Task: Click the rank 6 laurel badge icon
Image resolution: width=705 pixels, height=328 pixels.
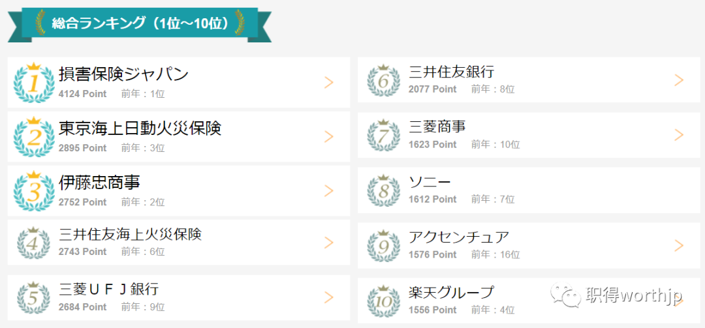Action: pyautogui.click(x=384, y=80)
